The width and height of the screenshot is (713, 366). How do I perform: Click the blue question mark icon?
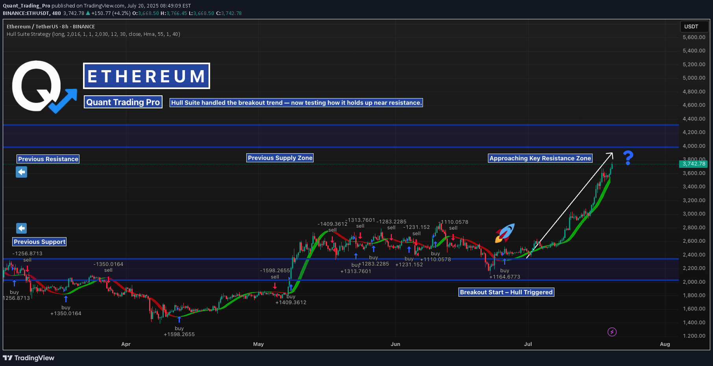628,158
